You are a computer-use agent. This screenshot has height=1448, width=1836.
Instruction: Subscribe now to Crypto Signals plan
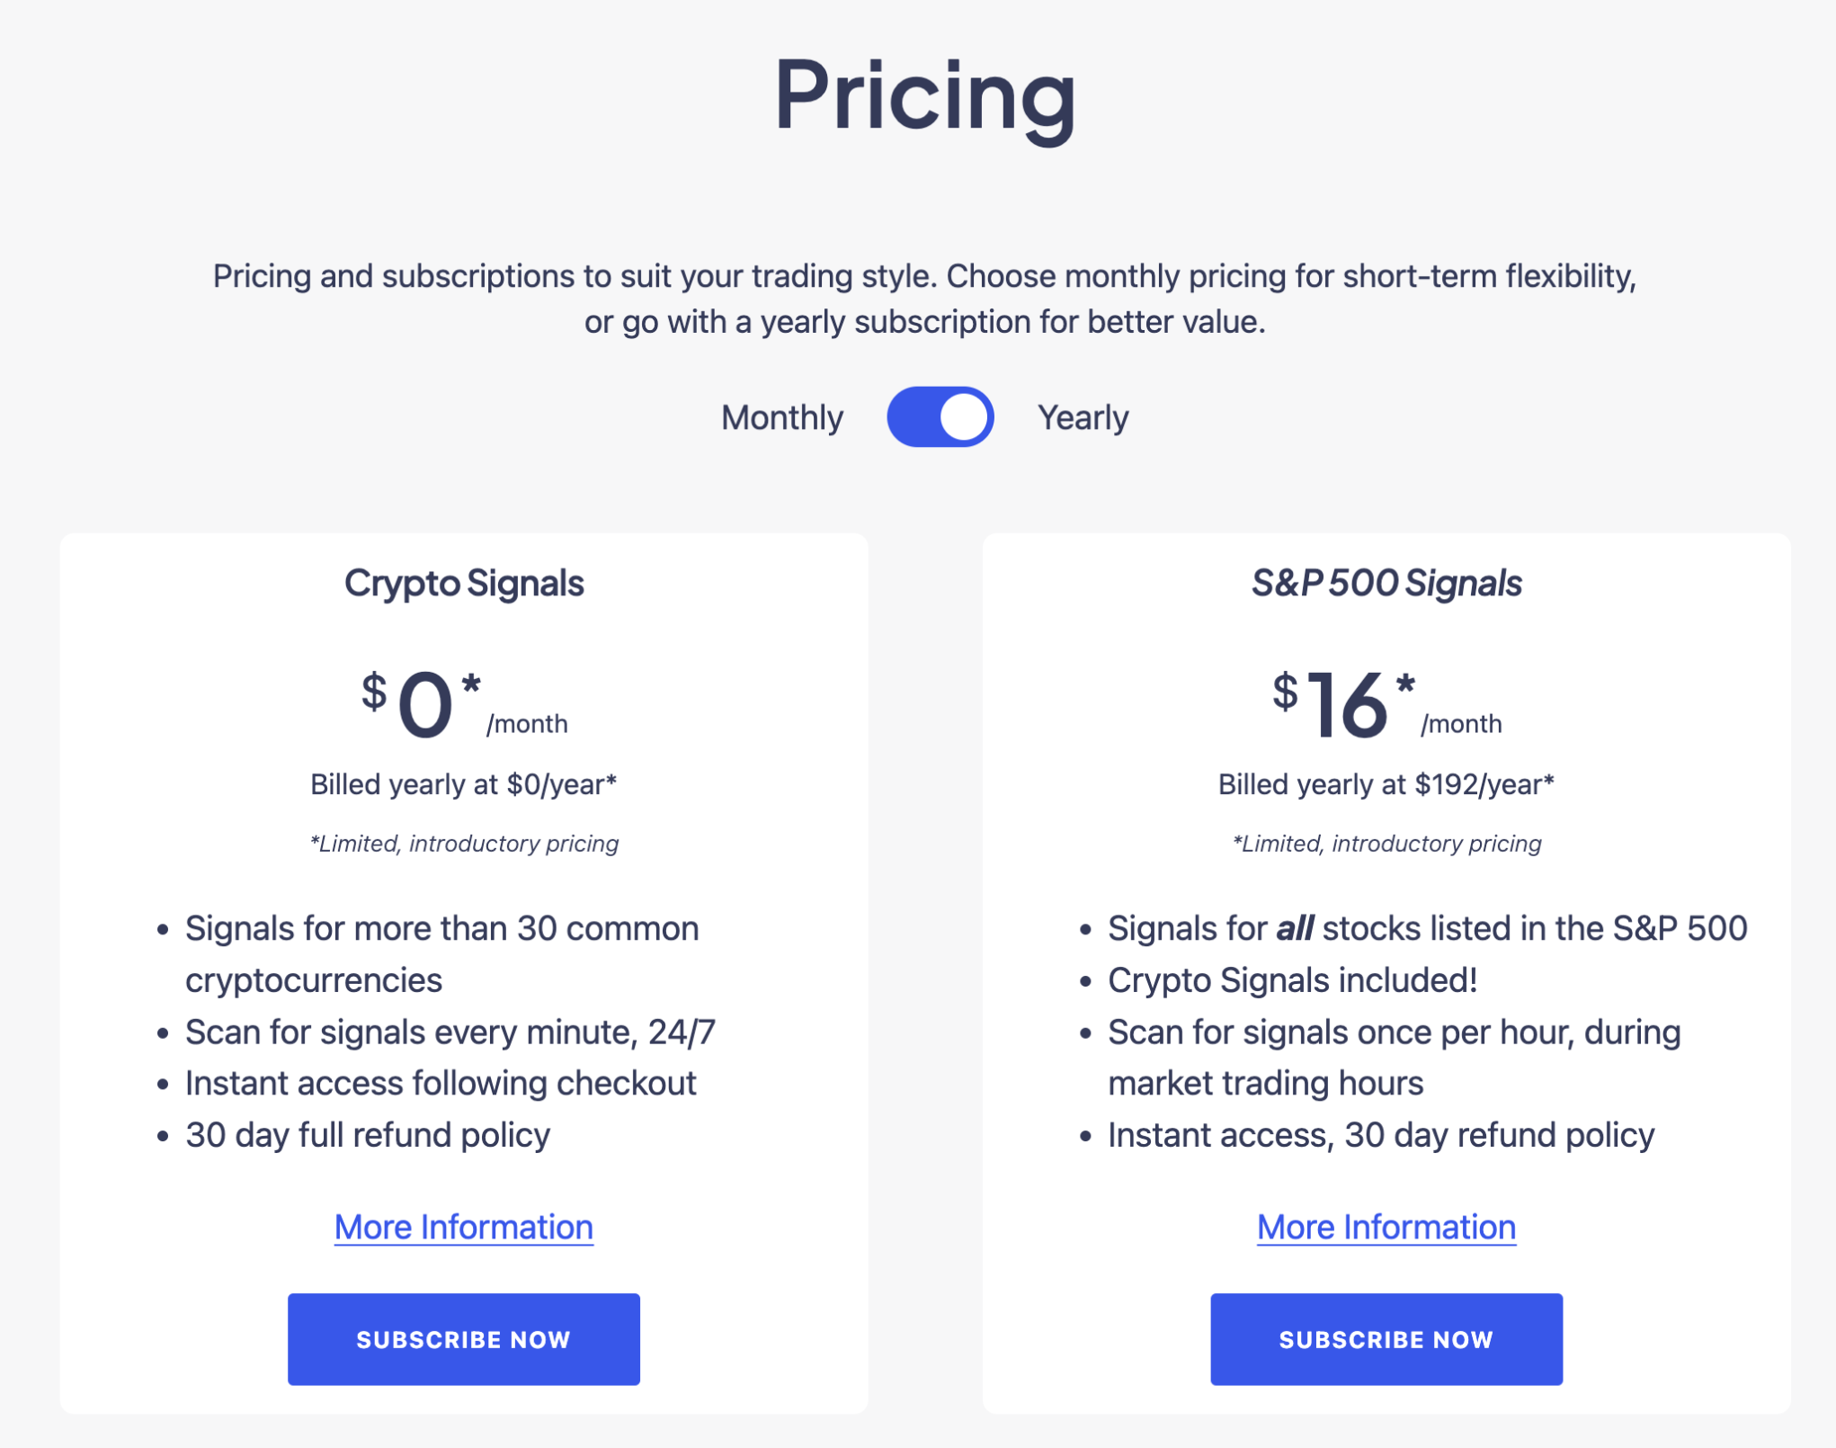(463, 1339)
